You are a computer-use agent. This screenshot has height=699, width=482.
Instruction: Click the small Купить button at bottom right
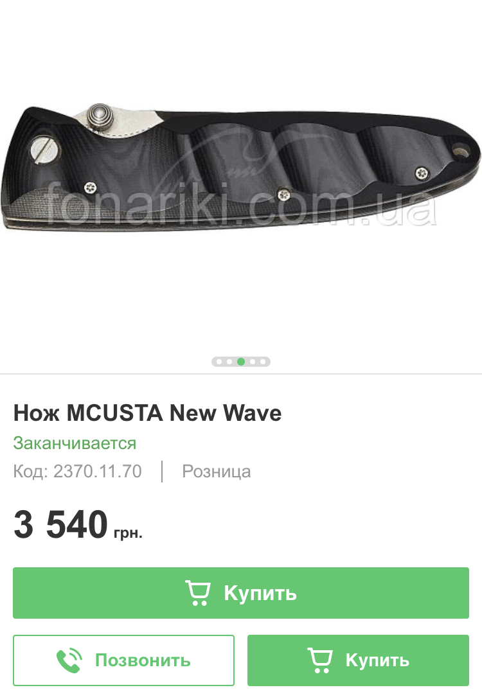pyautogui.click(x=358, y=660)
